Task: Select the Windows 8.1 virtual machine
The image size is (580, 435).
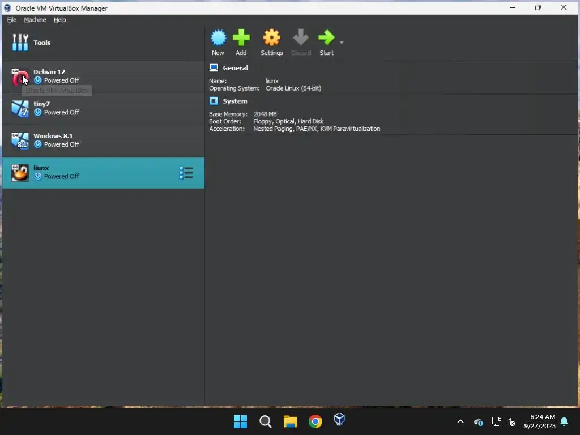Action: tap(103, 140)
